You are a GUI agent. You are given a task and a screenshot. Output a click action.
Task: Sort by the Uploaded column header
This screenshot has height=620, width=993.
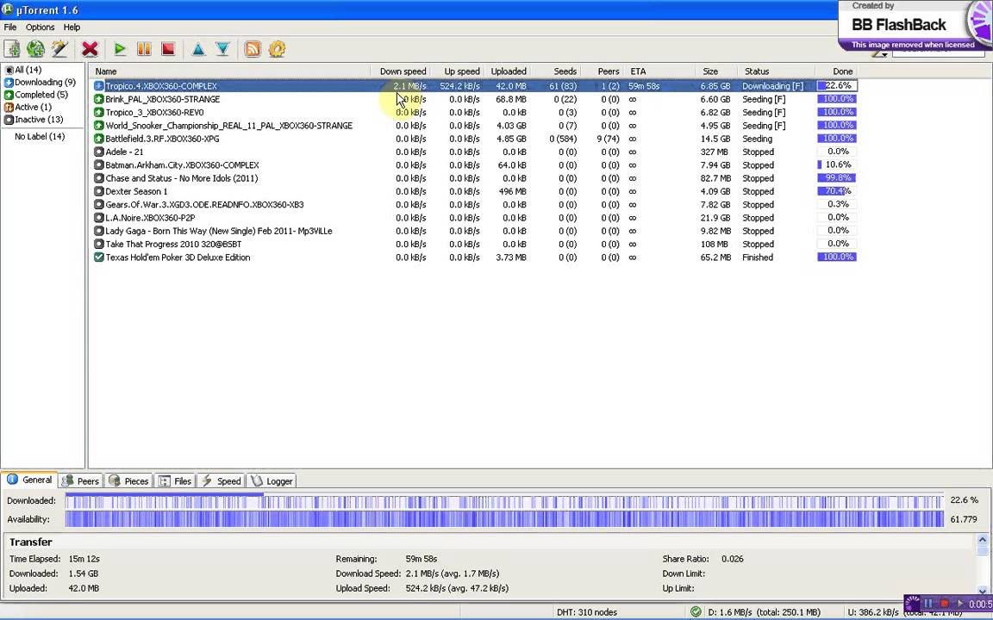tap(508, 71)
